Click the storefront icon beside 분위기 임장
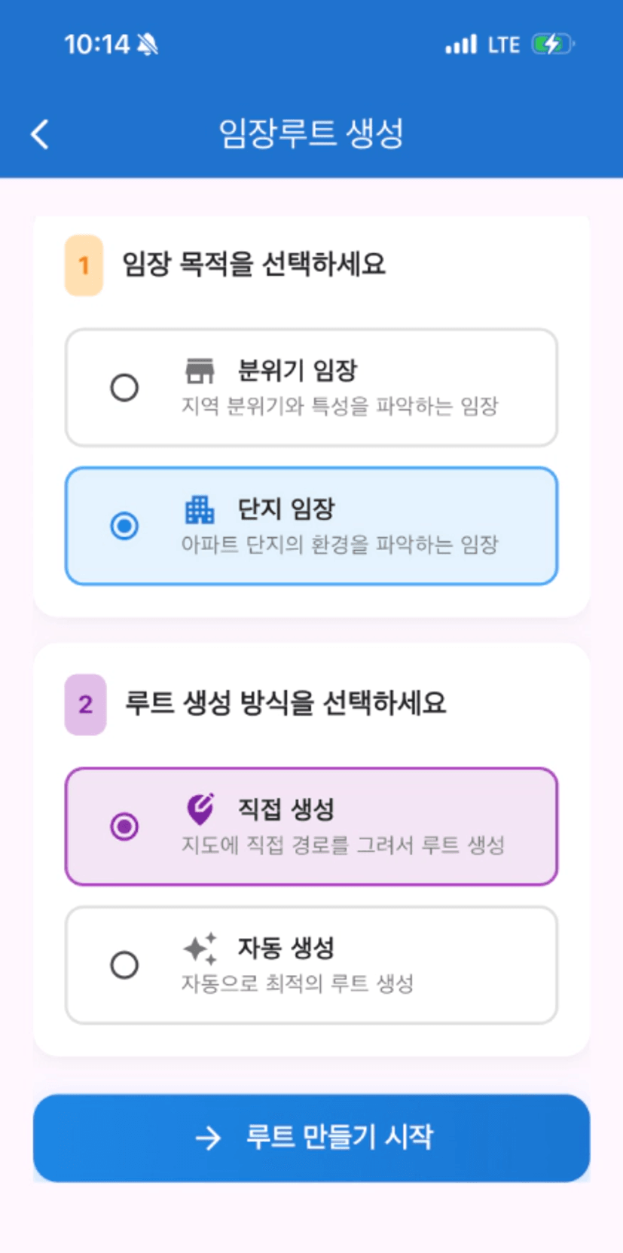 tap(200, 371)
